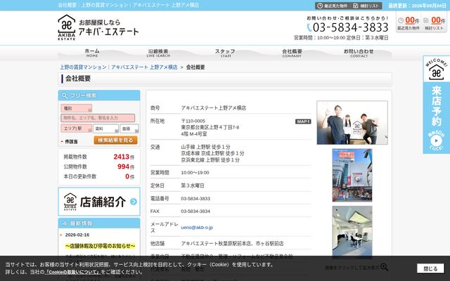Open the 検討リスト header button
This screenshot has height=281, width=450.
366,6
